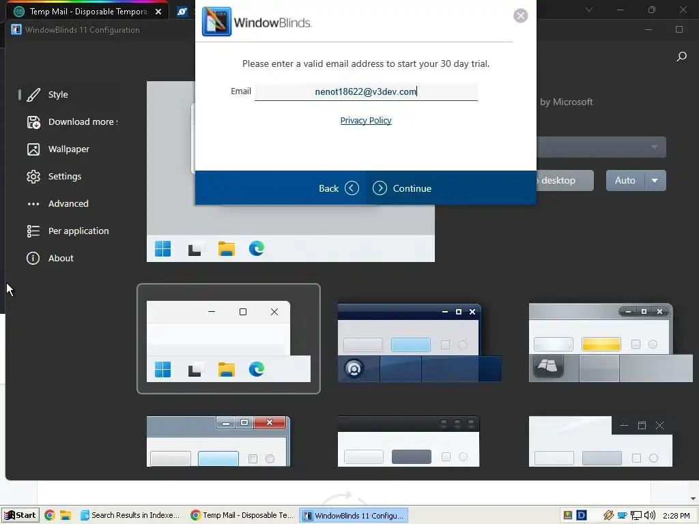Click the Download more save icon
The width and height of the screenshot is (699, 524).
coord(33,122)
